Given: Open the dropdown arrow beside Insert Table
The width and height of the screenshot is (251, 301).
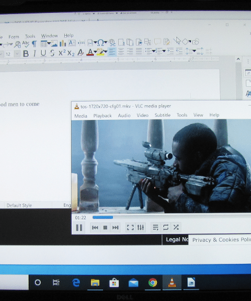Looking at the screenshot, I should click(49, 43).
